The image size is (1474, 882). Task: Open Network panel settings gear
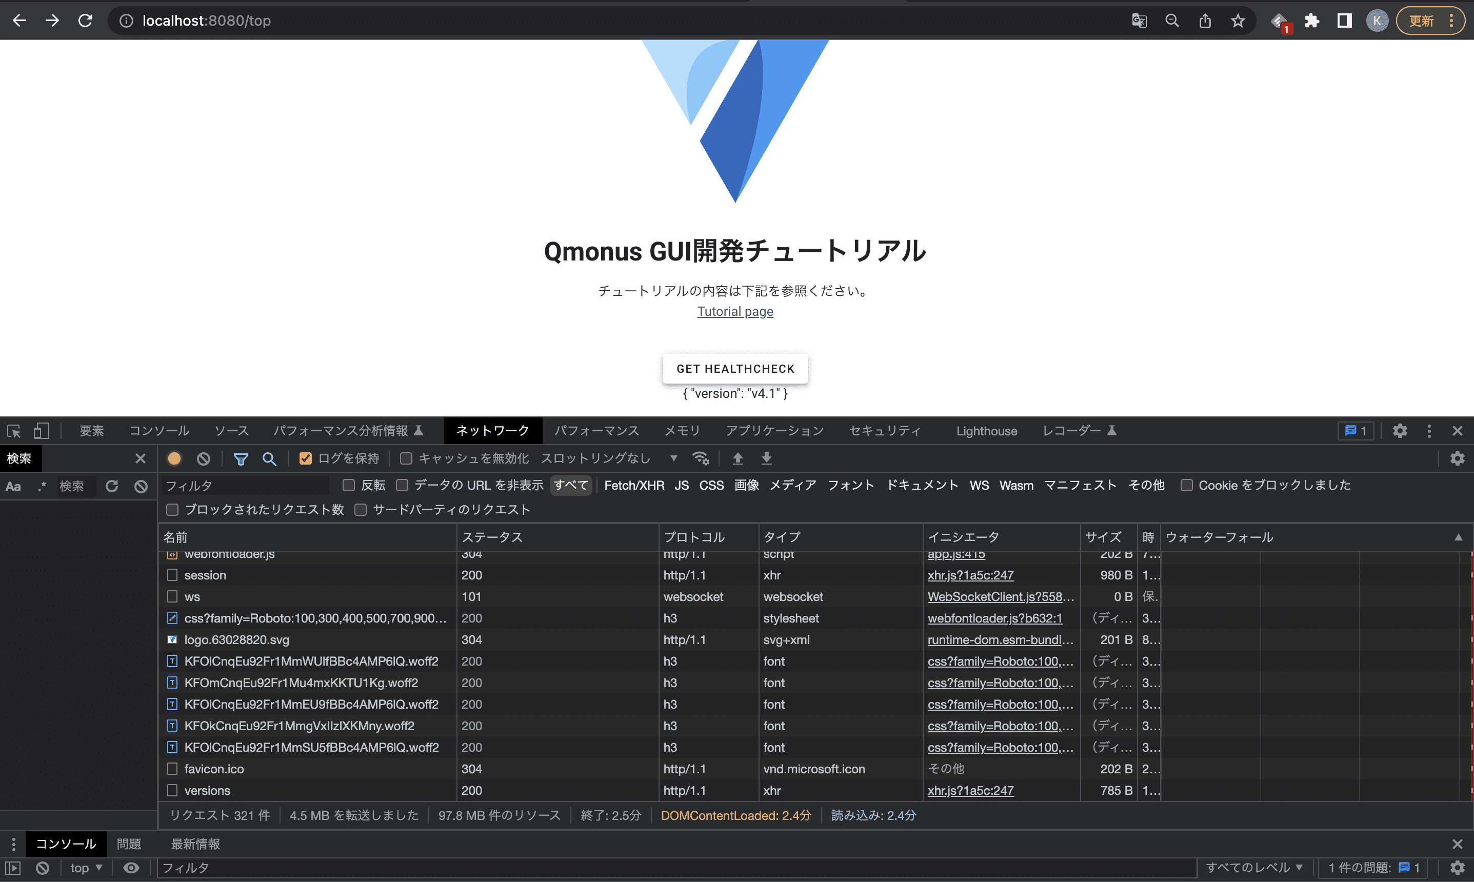[1458, 458]
